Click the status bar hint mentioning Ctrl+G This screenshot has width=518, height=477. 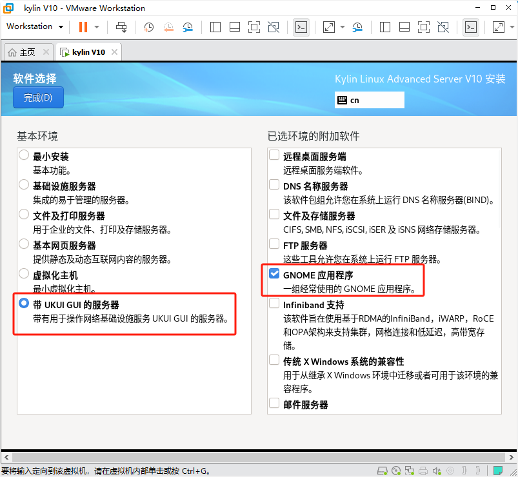(x=106, y=471)
